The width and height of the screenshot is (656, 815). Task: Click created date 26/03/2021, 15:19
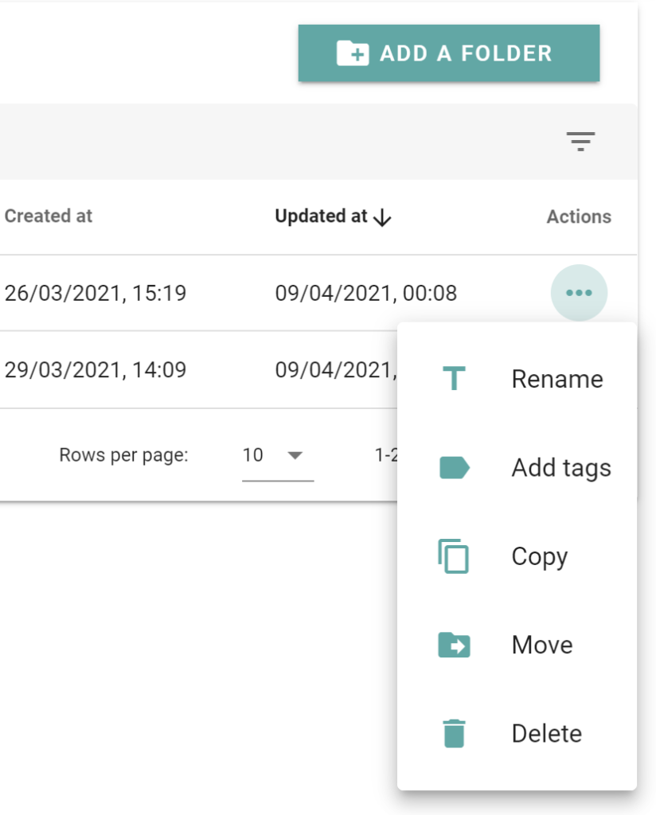coord(95,293)
